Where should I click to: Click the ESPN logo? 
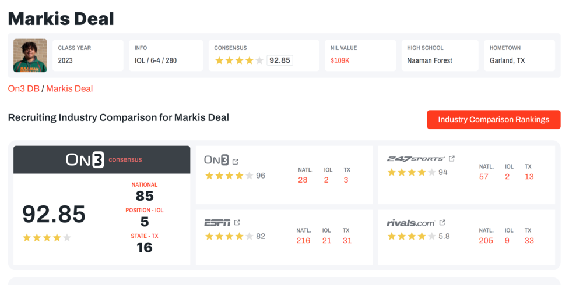tap(217, 223)
